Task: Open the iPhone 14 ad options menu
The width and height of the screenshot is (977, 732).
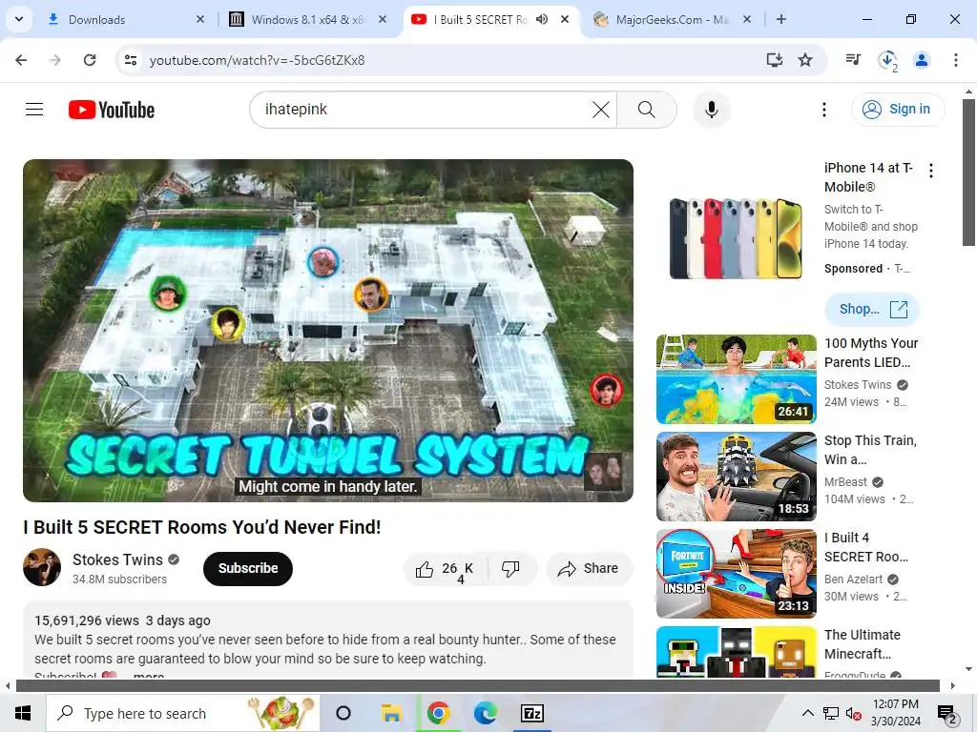Action: point(931,171)
